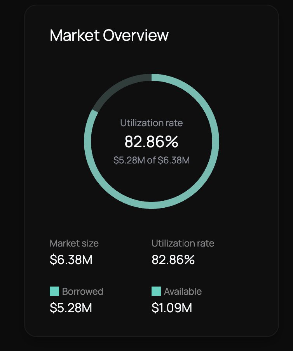Click the Borrowed legend color square
The height and width of the screenshot is (351, 293).
click(x=54, y=291)
